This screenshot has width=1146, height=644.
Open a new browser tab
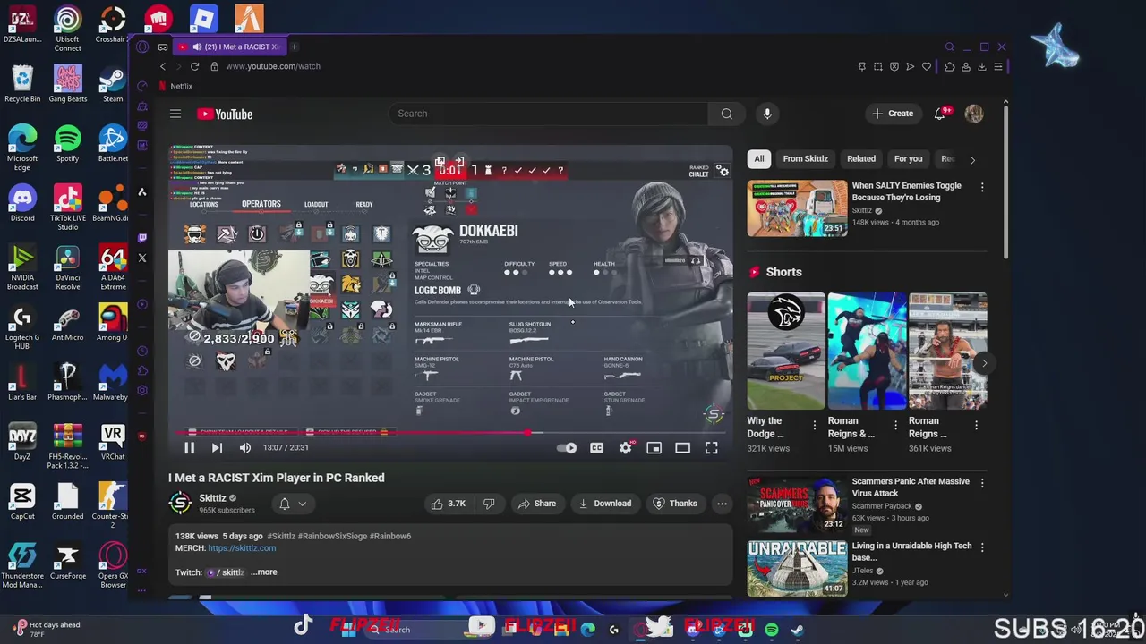tap(294, 47)
